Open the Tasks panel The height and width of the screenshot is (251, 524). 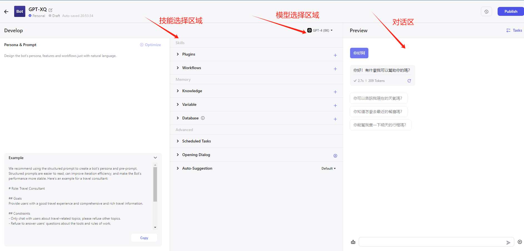tap(514, 30)
